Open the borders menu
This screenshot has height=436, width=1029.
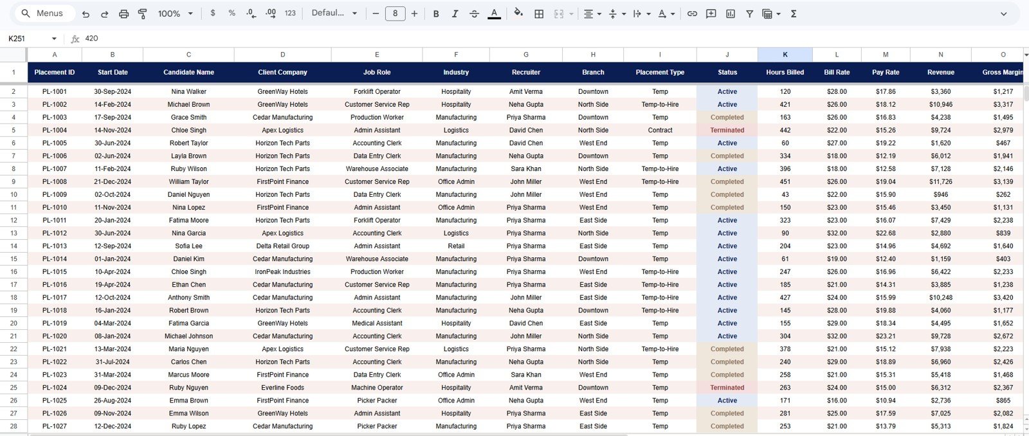pos(539,14)
